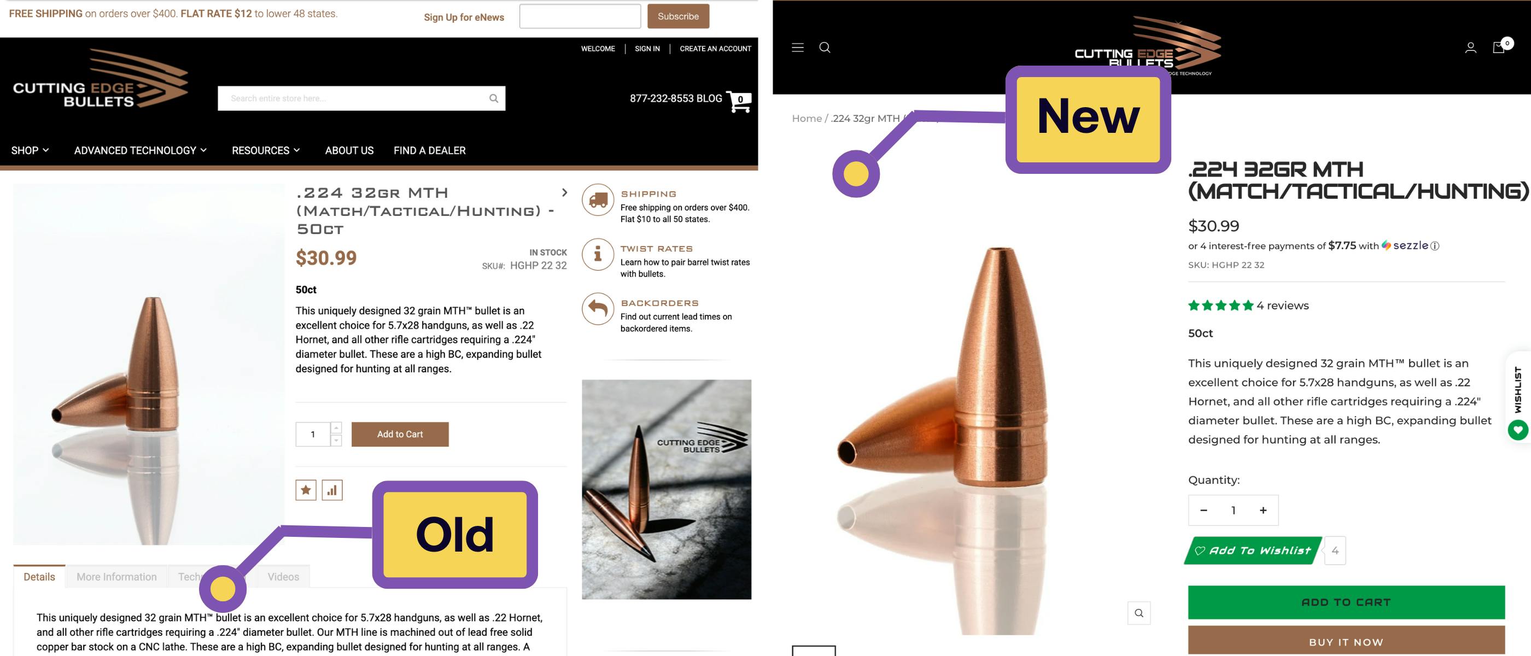Open the shopping bag cart icon
1531x656 pixels.
1498,48
